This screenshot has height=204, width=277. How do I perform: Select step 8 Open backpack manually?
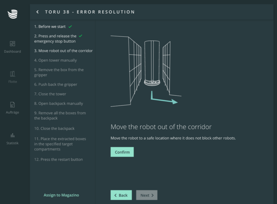(x=58, y=103)
